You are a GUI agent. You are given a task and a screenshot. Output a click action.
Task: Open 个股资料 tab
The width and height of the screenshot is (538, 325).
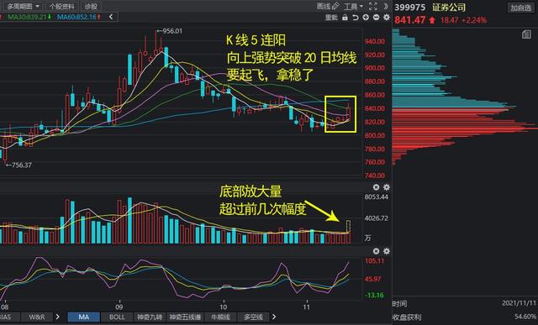61,6
